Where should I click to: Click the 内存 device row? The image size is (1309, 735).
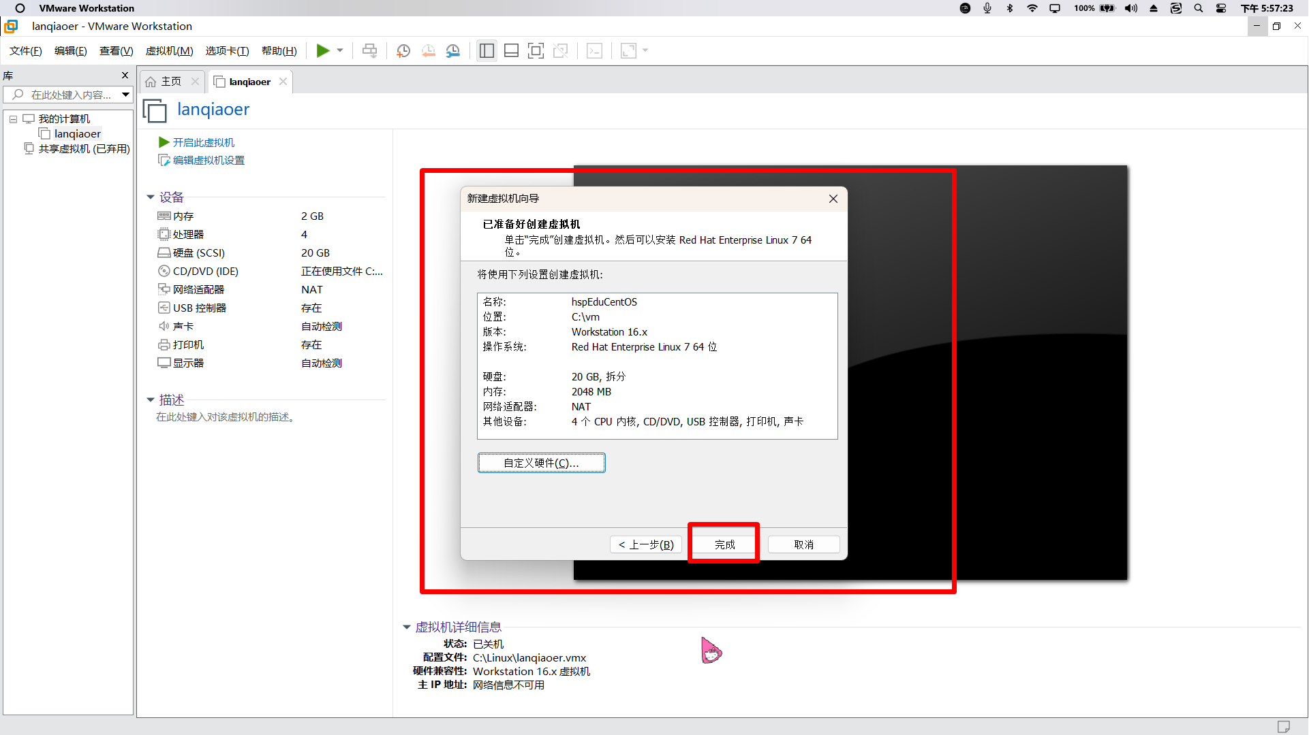pyautogui.click(x=271, y=216)
